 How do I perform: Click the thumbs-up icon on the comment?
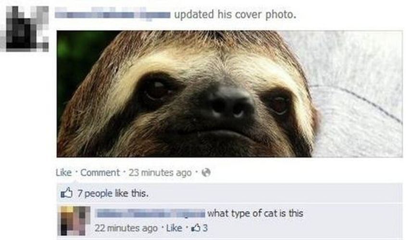click(x=196, y=228)
